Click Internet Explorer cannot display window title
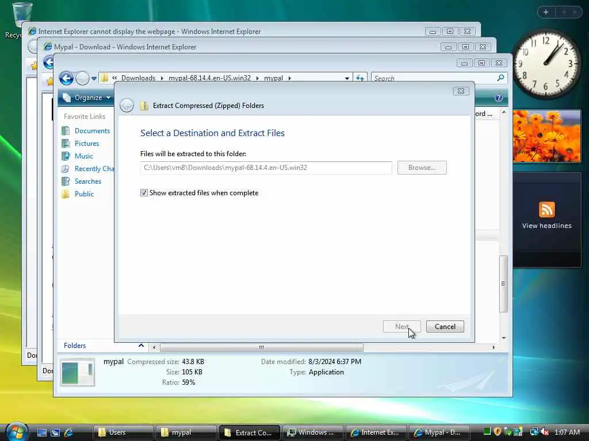Image resolution: width=589 pixels, height=441 pixels. [x=150, y=32]
